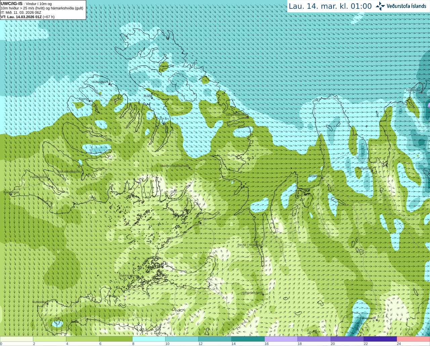
Task: Select the Bjargtangar station label
Action: click(11, 192)
